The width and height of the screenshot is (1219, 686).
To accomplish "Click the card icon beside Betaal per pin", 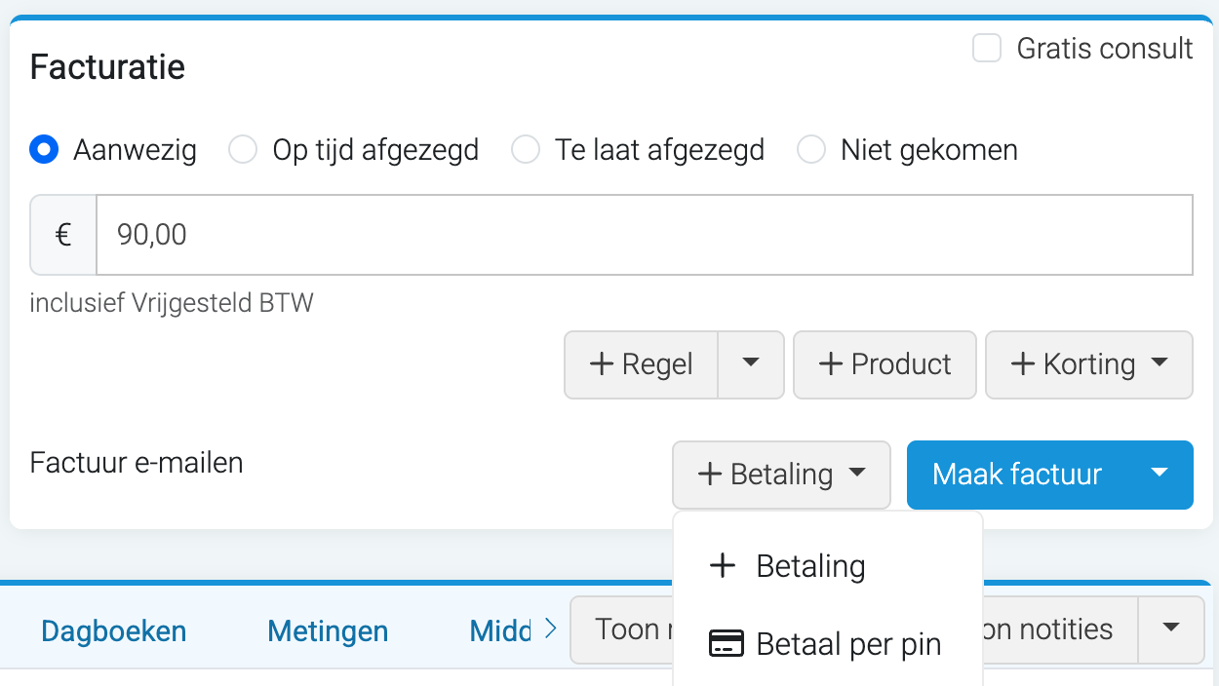I will point(726,644).
